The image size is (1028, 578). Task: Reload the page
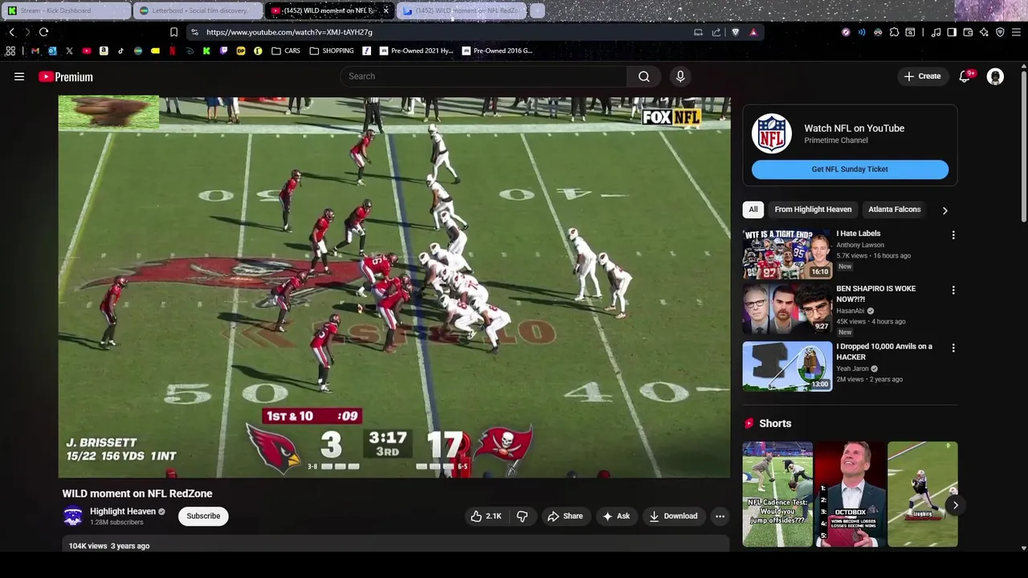(x=43, y=32)
